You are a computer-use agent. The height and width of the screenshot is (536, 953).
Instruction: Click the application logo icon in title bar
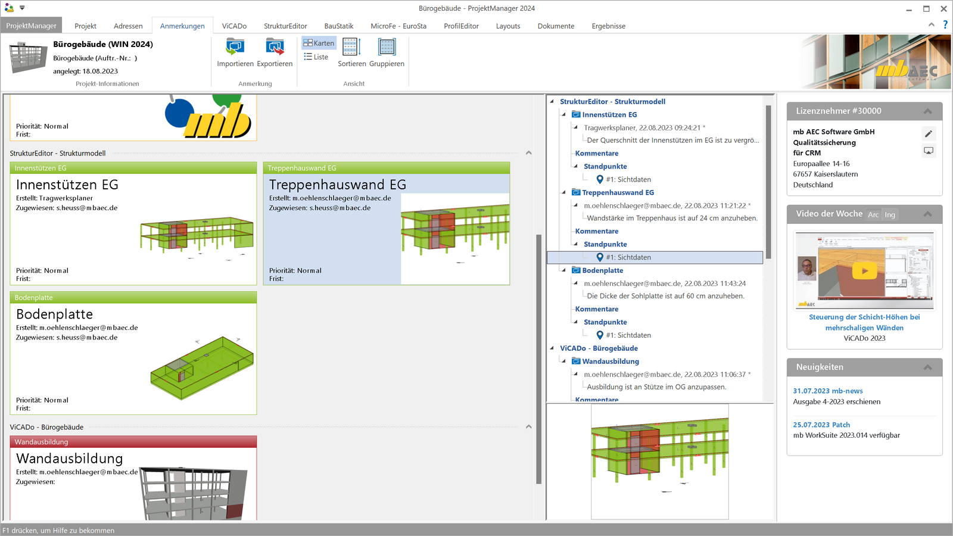pyautogui.click(x=9, y=8)
